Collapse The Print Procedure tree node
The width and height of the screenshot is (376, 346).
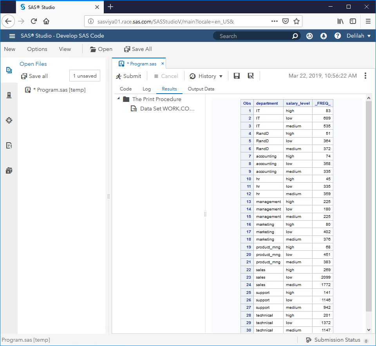[x=118, y=99]
